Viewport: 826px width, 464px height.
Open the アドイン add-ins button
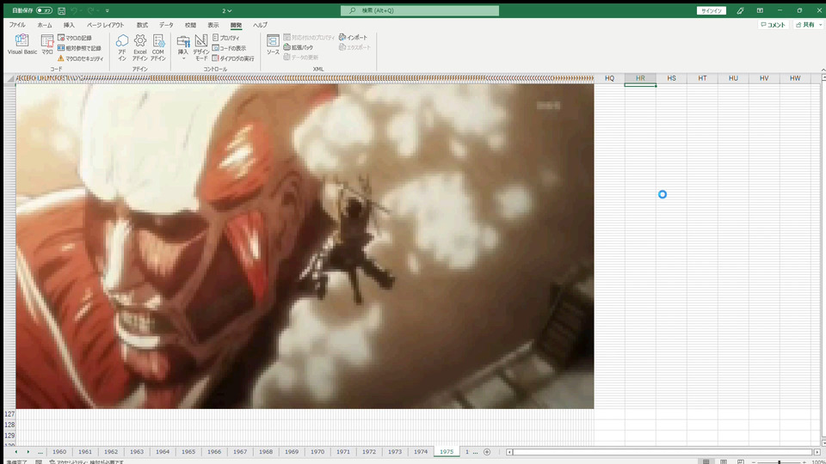click(122, 47)
